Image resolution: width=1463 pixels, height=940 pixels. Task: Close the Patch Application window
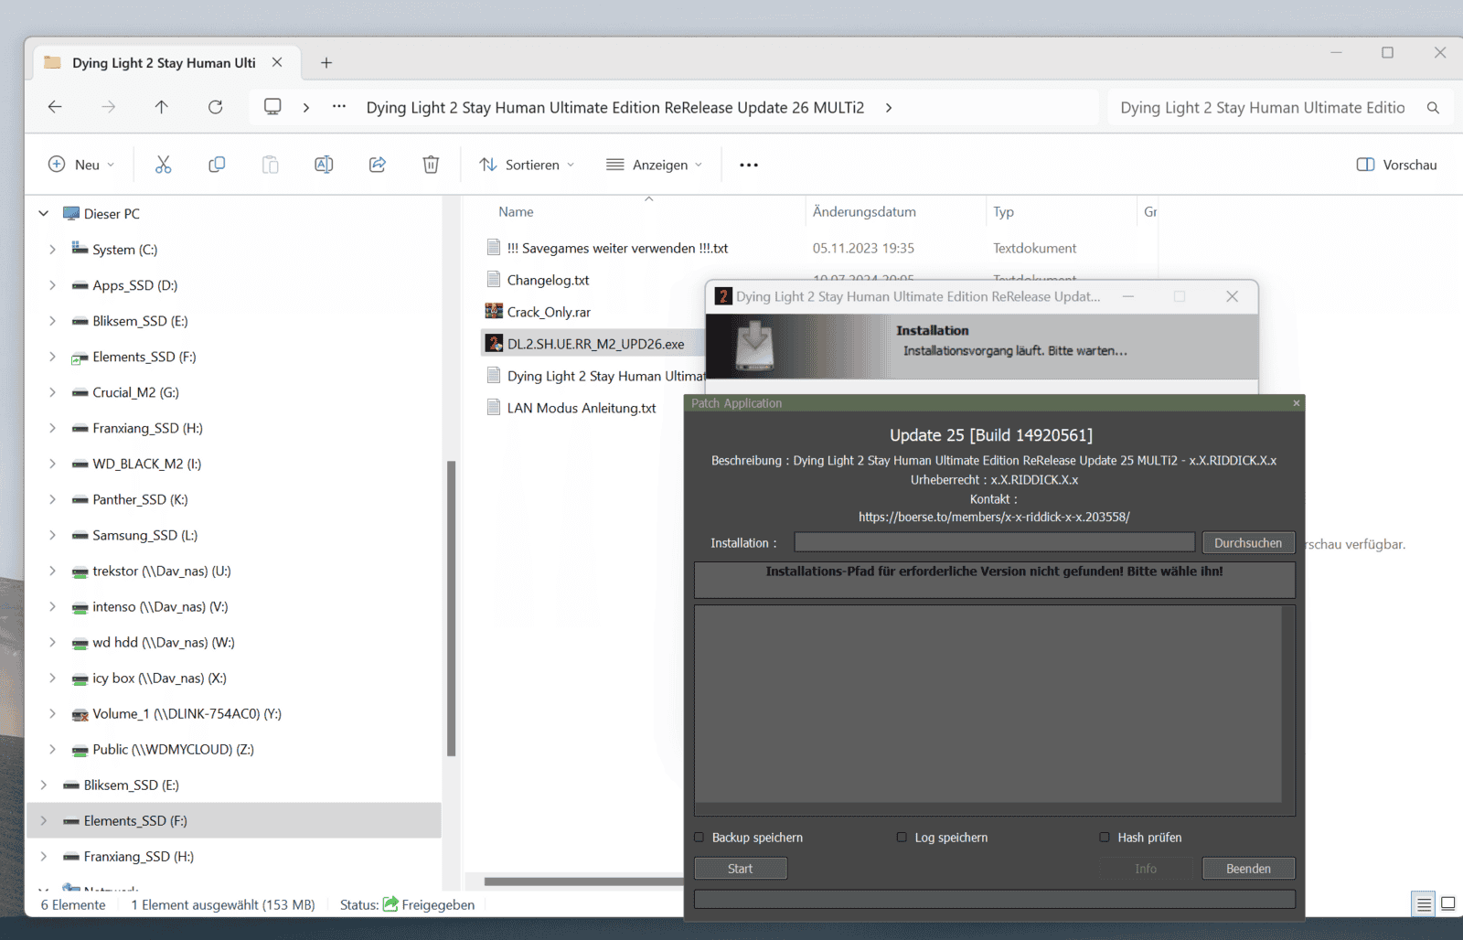pyautogui.click(x=1296, y=403)
